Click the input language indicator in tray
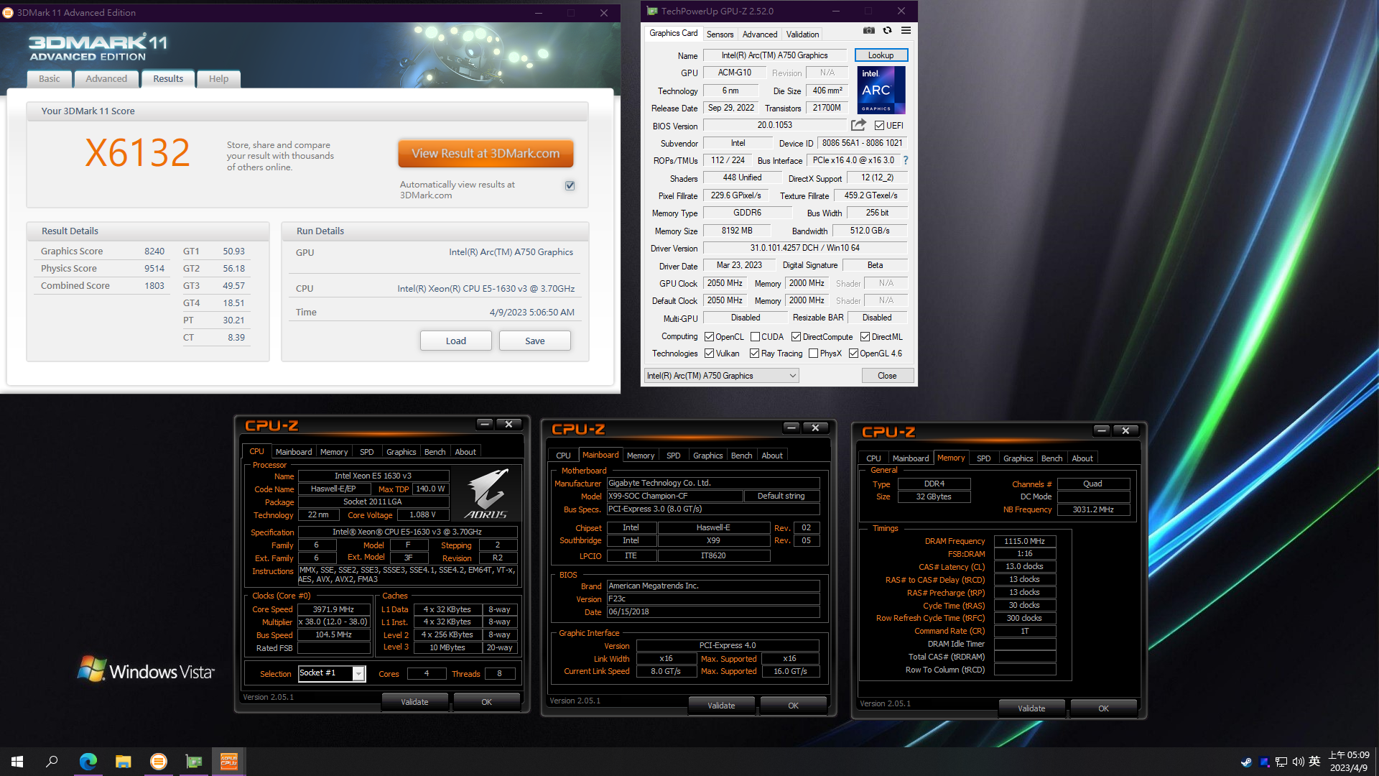This screenshot has height=776, width=1379. pyautogui.click(x=1314, y=762)
